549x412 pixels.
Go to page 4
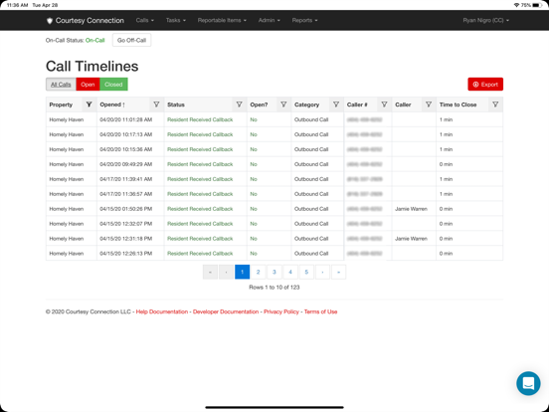pyautogui.click(x=290, y=272)
